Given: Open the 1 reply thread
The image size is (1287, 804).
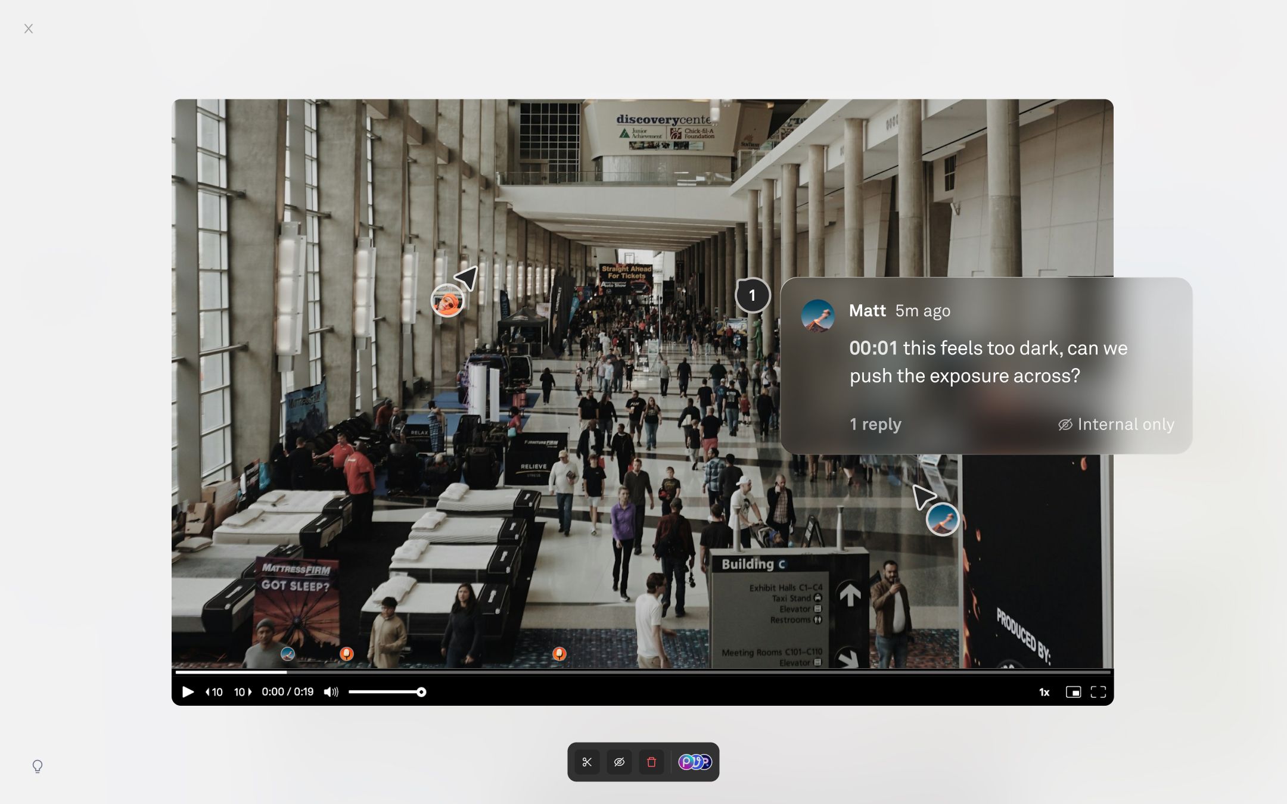Looking at the screenshot, I should point(875,424).
